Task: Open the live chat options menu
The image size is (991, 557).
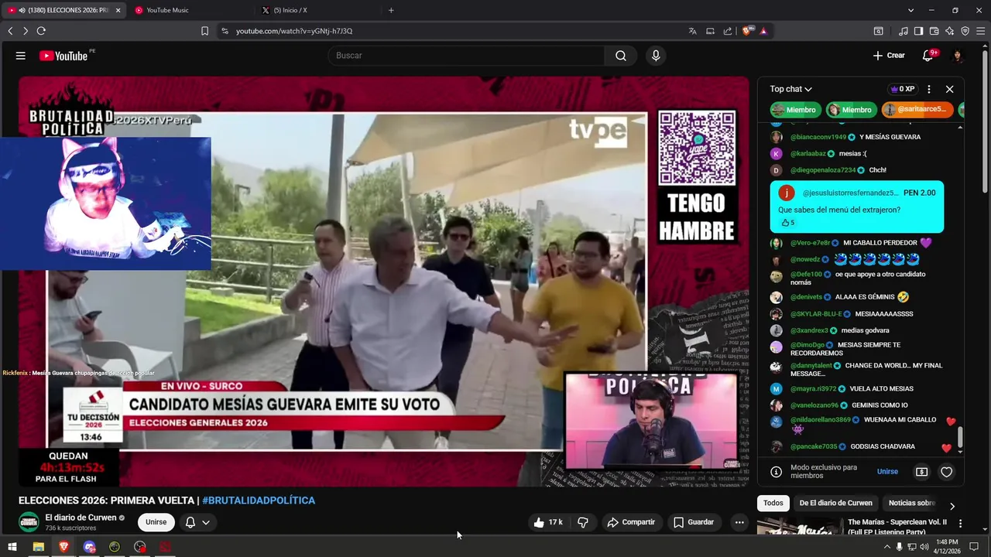Action: [929, 89]
